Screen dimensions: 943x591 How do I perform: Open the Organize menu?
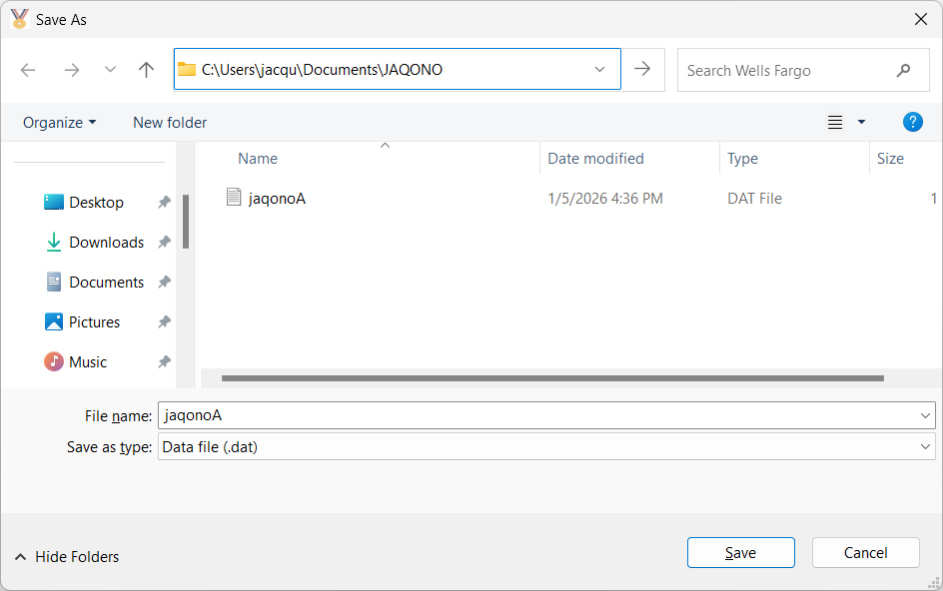(59, 123)
